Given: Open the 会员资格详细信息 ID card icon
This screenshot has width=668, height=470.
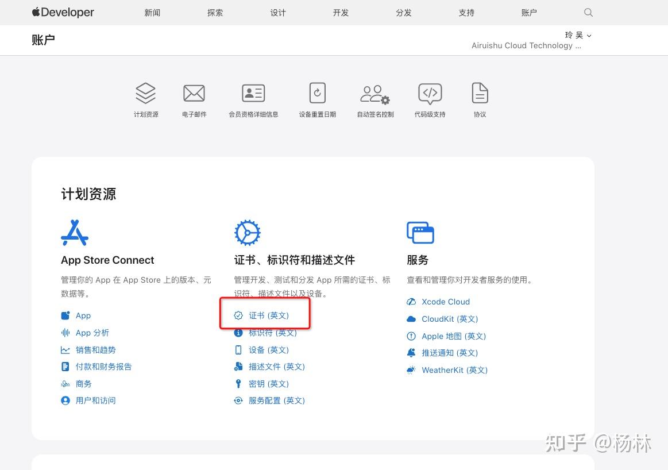Looking at the screenshot, I should (x=253, y=93).
